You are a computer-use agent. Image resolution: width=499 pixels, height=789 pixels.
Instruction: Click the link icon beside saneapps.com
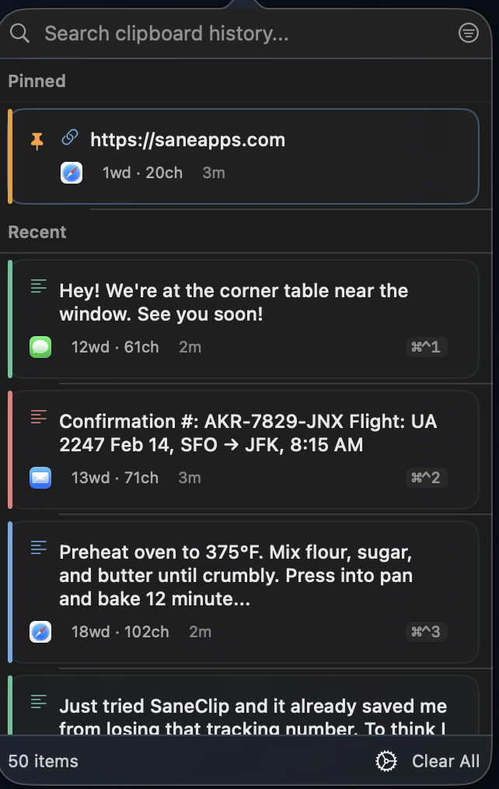click(x=70, y=138)
